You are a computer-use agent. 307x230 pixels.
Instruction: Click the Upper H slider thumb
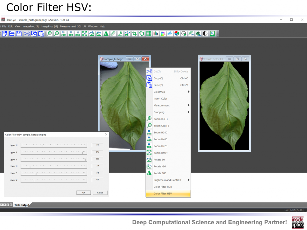point(43,145)
